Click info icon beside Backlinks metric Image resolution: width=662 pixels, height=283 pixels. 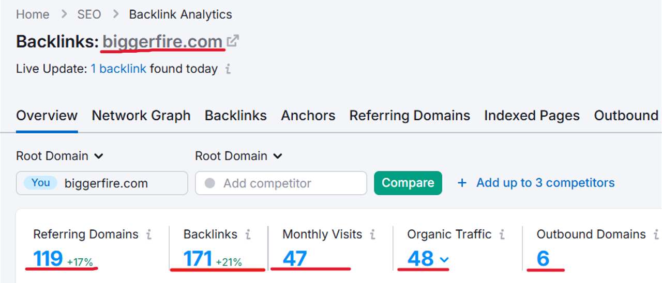248,234
